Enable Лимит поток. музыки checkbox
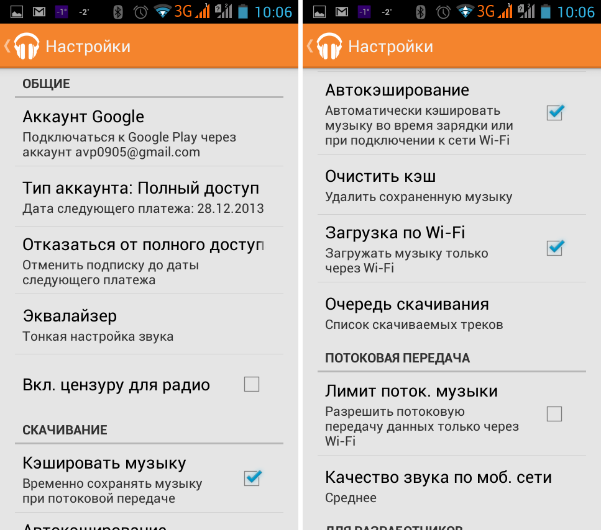 tap(554, 414)
